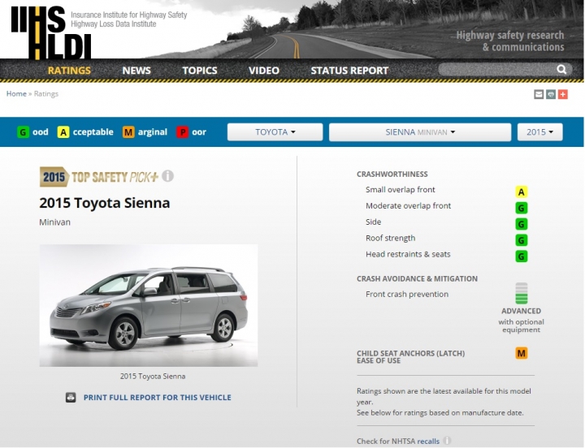The height and width of the screenshot is (448, 585).
Task: Click 'See below for ratings based on manufacture date'
Action: [x=440, y=412]
